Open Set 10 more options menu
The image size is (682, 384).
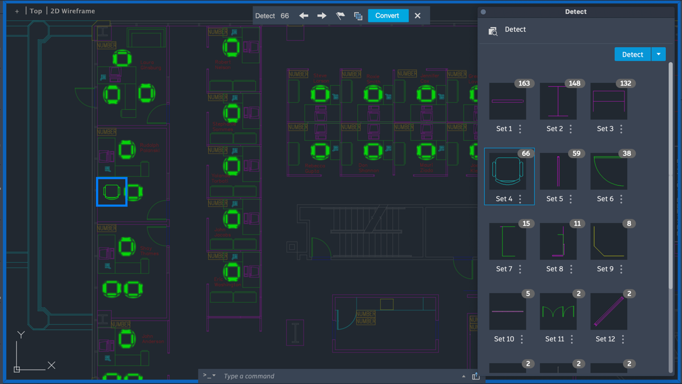coord(522,339)
